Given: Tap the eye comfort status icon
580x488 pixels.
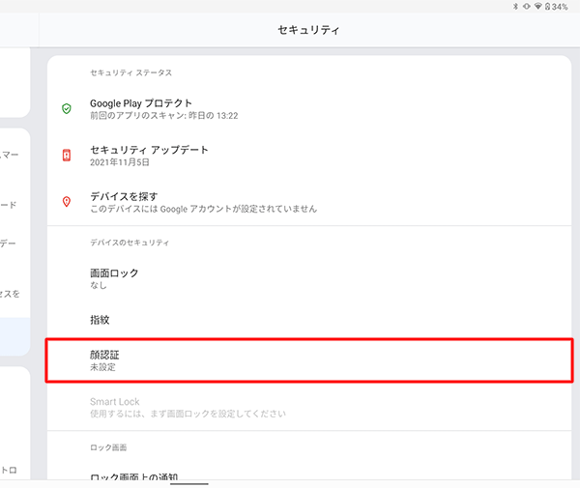Looking at the screenshot, I should click(527, 7).
